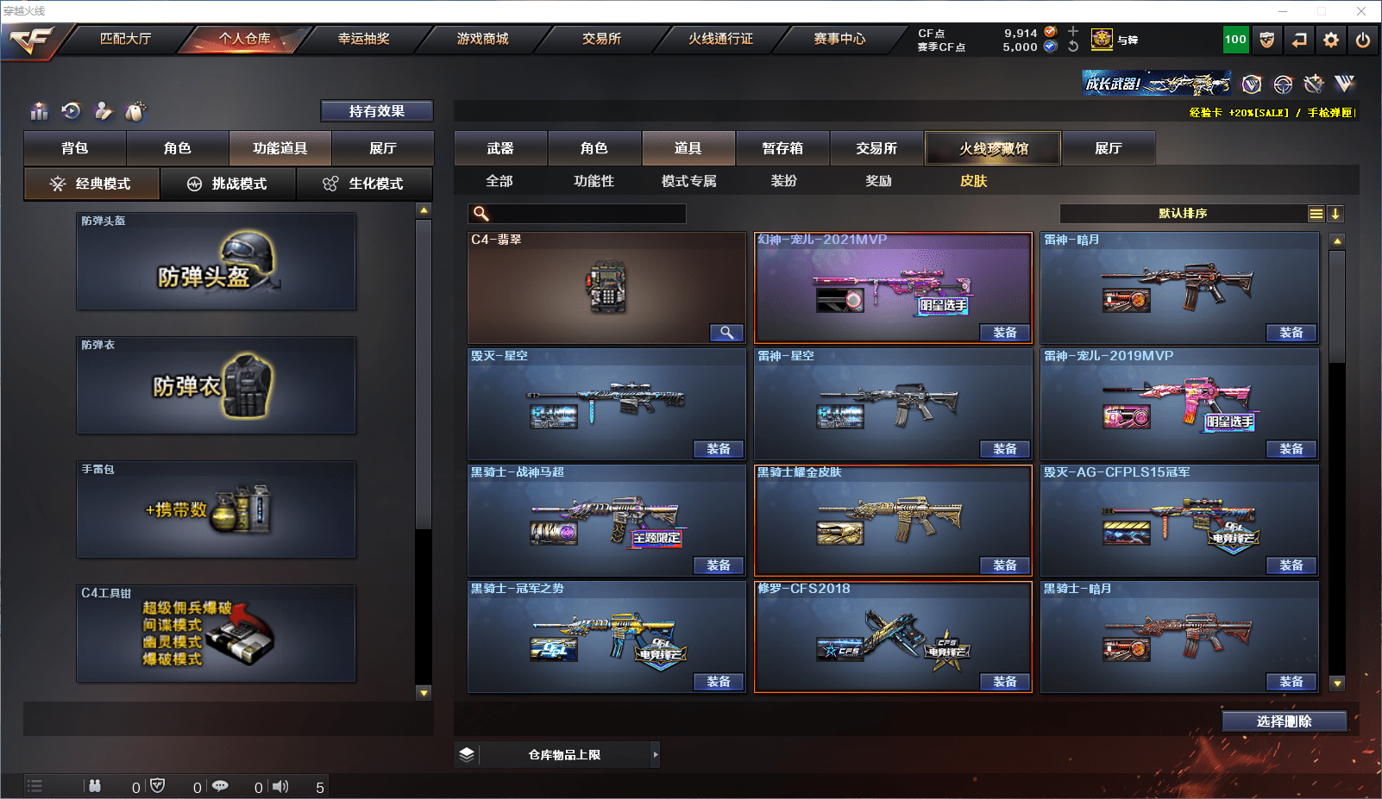Open the friends icon in the status bar
This screenshot has width=1382, height=799.
(x=95, y=786)
